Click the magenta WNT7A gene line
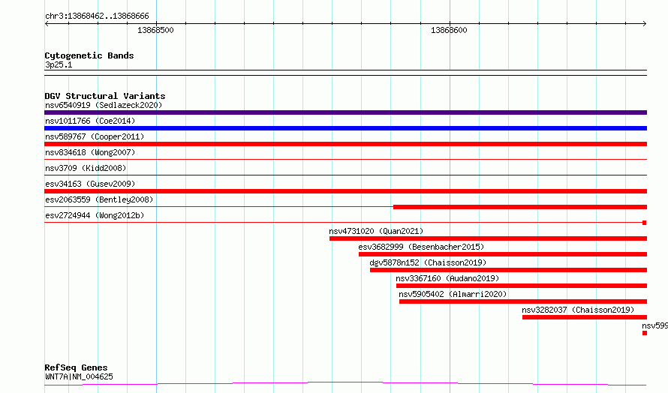Screen dimensions: 668x393 [345, 384]
